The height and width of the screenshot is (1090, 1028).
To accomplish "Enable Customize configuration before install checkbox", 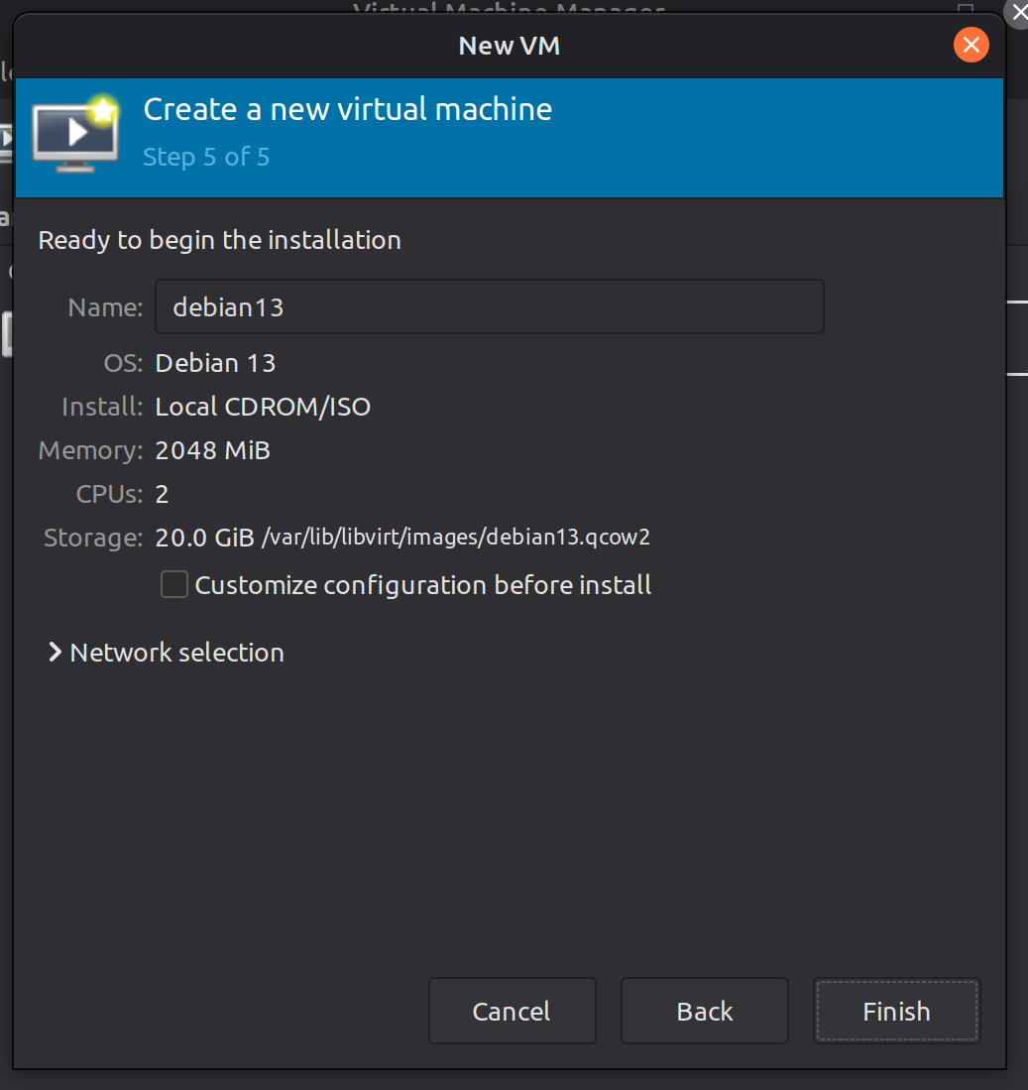I will pos(174,585).
